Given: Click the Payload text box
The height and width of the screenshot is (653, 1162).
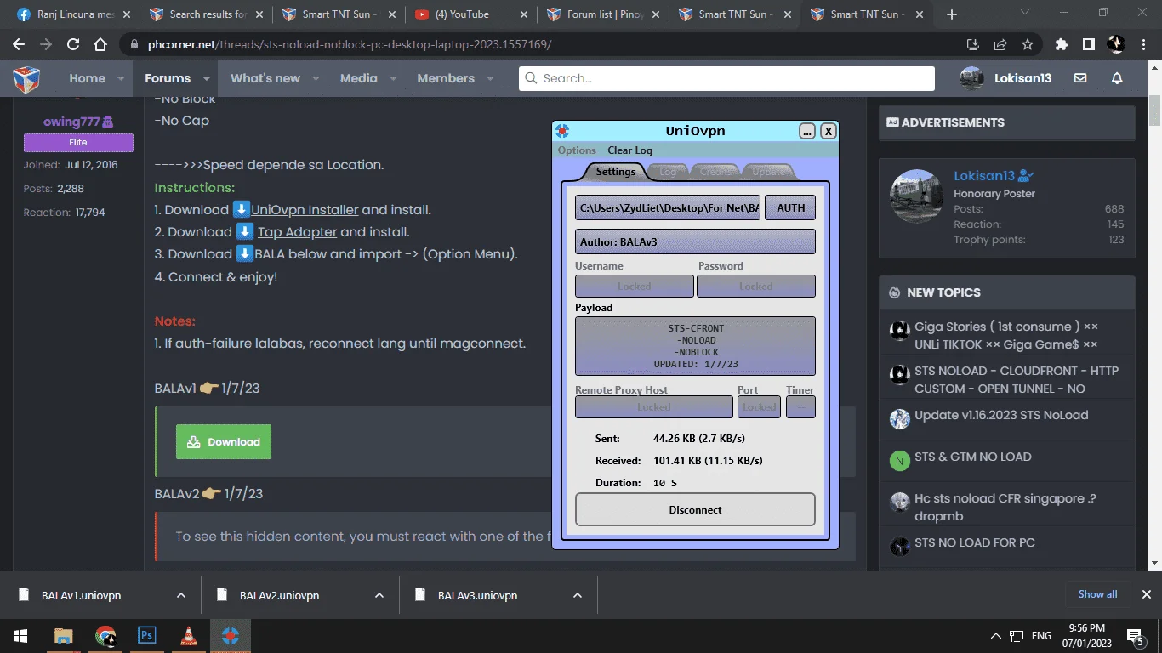Looking at the screenshot, I should [695, 346].
